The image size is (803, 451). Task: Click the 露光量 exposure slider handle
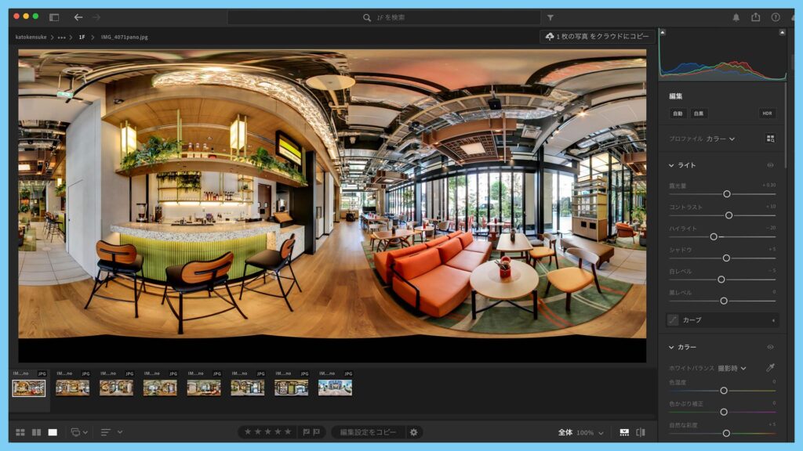click(727, 193)
